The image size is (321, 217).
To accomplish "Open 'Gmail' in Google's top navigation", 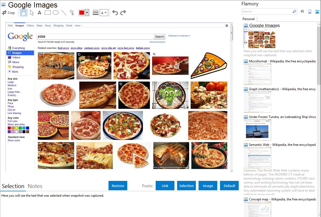I will pyautogui.click(x=69, y=26).
